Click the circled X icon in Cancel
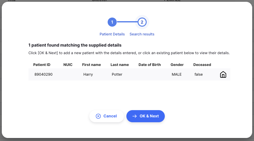This screenshot has width=254, height=141. coord(98,116)
